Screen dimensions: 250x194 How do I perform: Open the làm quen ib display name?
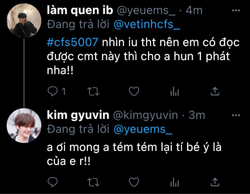point(80,10)
